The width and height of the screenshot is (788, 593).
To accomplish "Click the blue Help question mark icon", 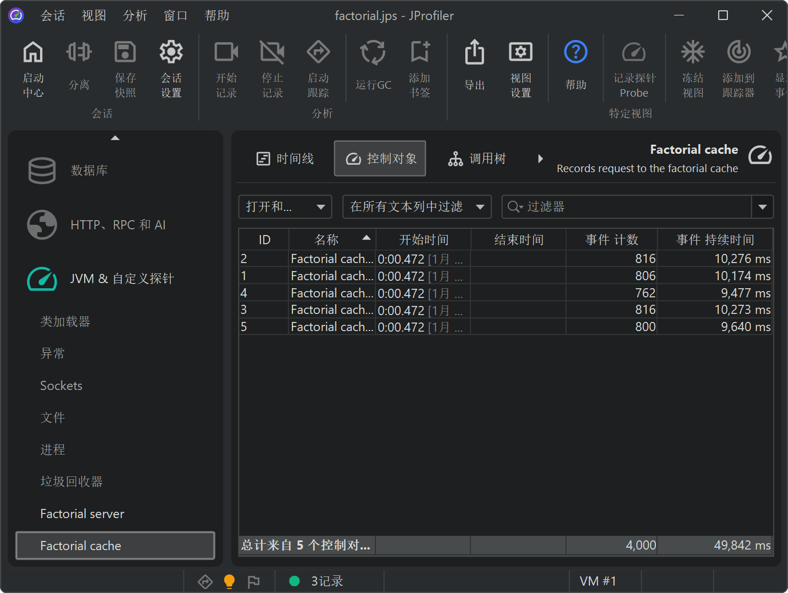I will pos(576,53).
